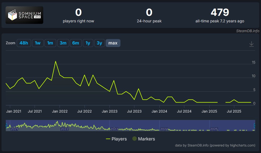Click the Jul 2025 x-axis label
Screen dimensions: 261x153
point(234,112)
